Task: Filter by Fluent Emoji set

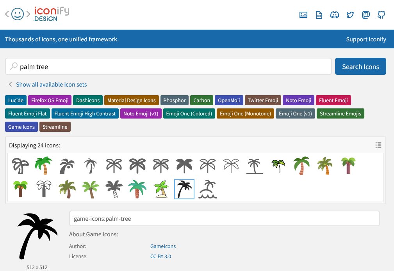Action: [x=333, y=100]
